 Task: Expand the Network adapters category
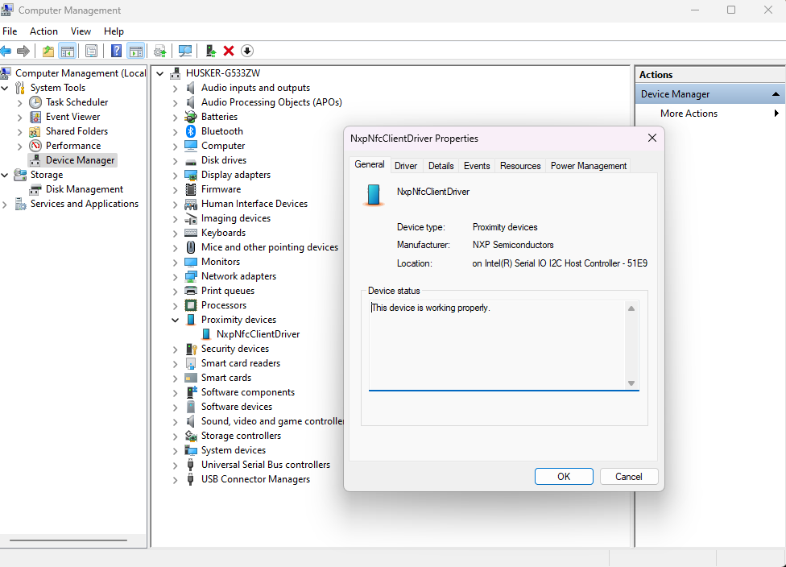tap(176, 275)
